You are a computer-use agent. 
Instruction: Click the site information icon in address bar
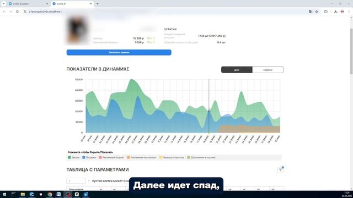coord(25,12)
